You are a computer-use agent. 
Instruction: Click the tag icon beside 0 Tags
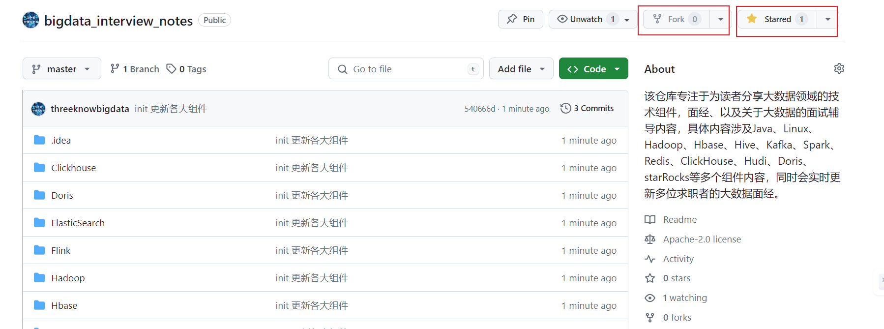171,68
